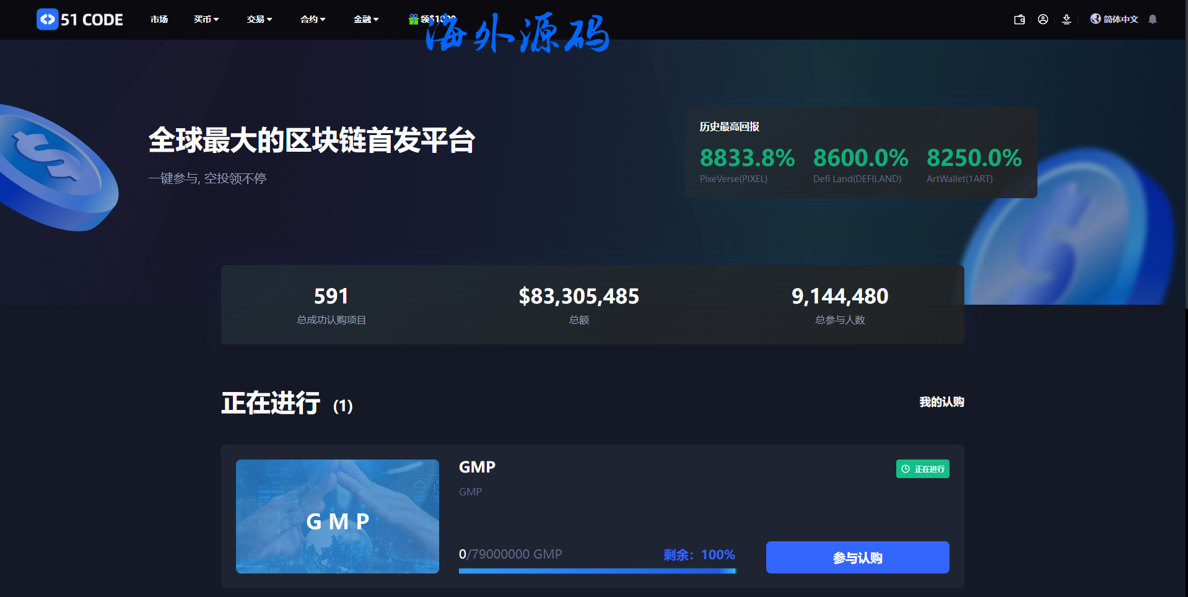
Task: Click the 参与认购 button
Action: point(857,557)
